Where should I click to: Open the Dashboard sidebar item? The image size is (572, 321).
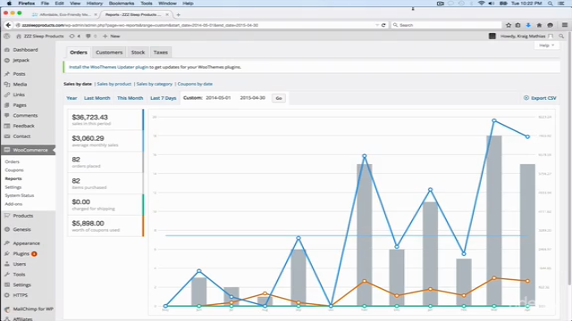pyautogui.click(x=25, y=50)
